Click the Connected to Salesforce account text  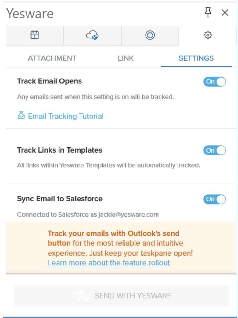(x=88, y=214)
